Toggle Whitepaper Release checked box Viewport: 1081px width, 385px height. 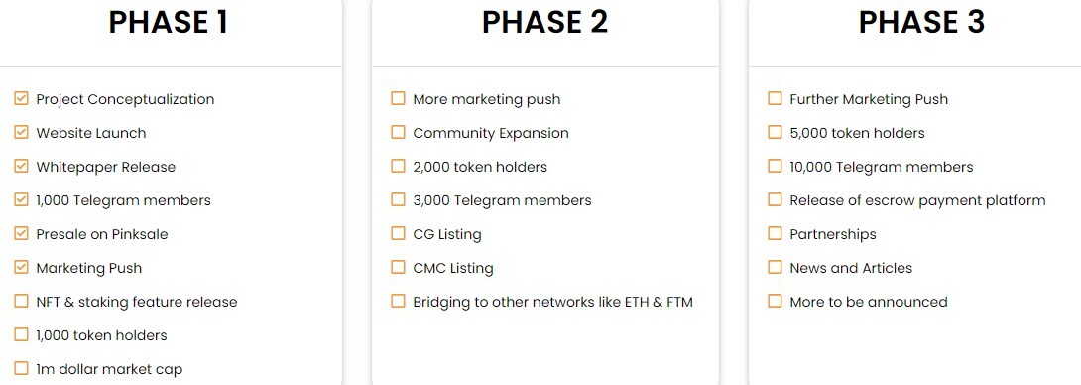point(22,167)
